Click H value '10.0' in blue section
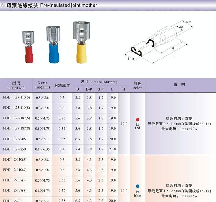This screenshot has height=202, width=216. pos(124,191)
